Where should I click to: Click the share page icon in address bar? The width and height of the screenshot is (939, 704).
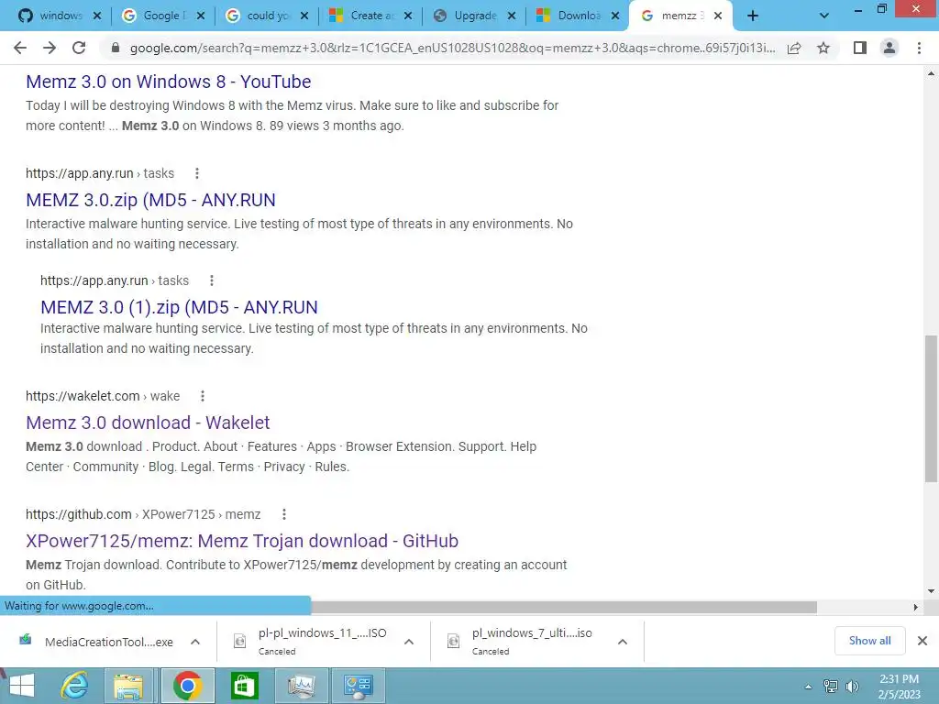pyautogui.click(x=794, y=48)
